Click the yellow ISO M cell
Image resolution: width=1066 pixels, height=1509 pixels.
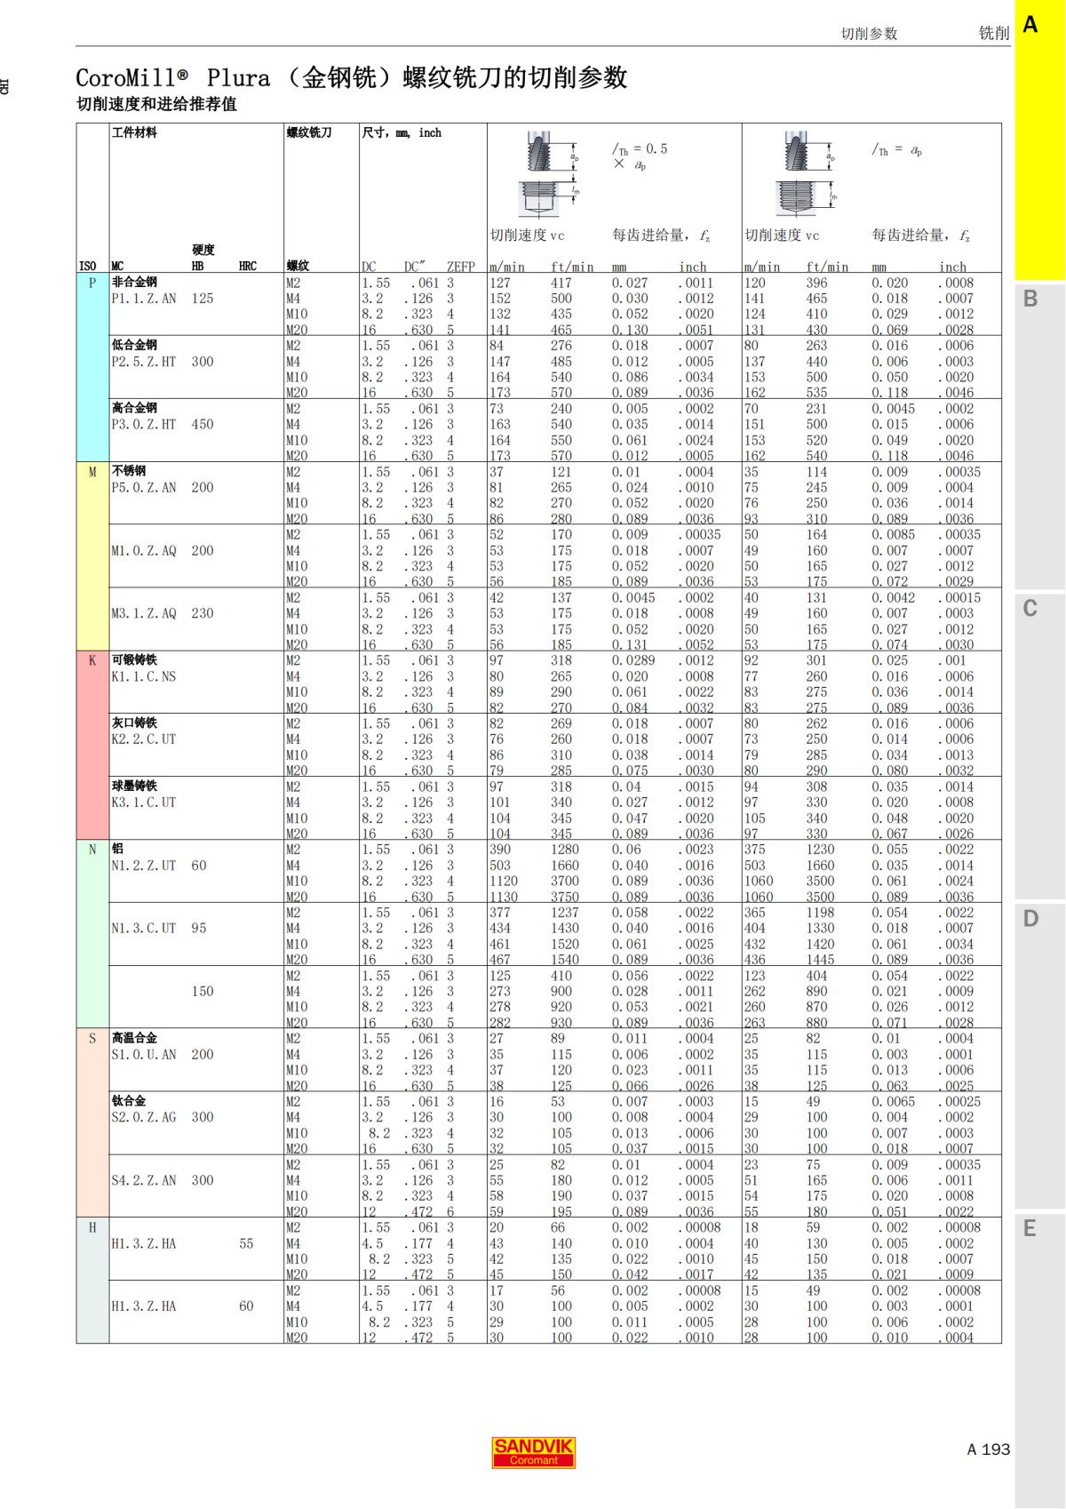[92, 556]
